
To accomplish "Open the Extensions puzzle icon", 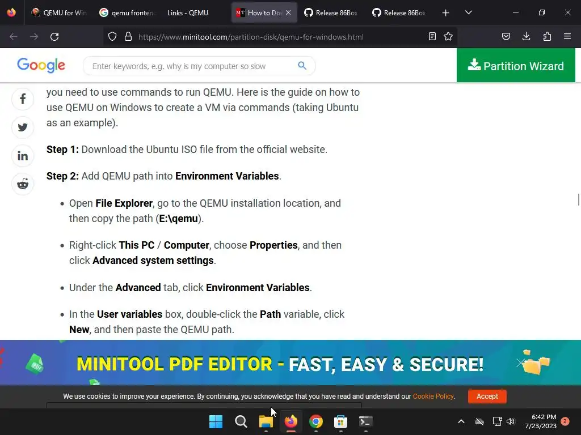I will click(x=547, y=36).
